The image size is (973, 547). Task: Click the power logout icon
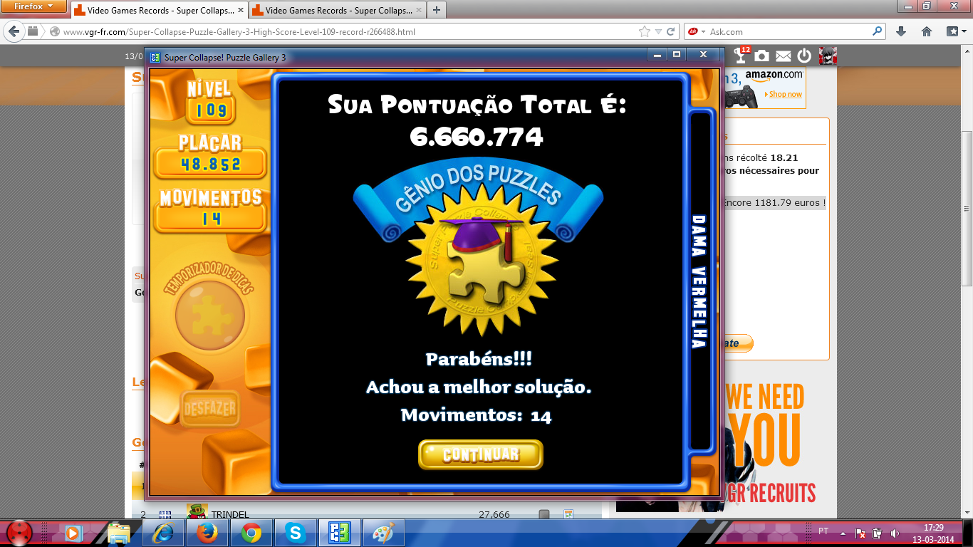[x=804, y=56]
